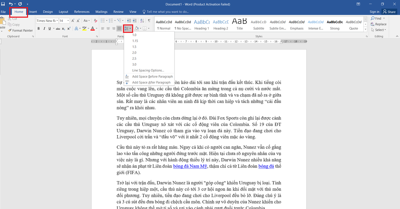400x209 pixels.
Task: Undo the last action in the Quick Access Toolbar
Action: point(11,4)
